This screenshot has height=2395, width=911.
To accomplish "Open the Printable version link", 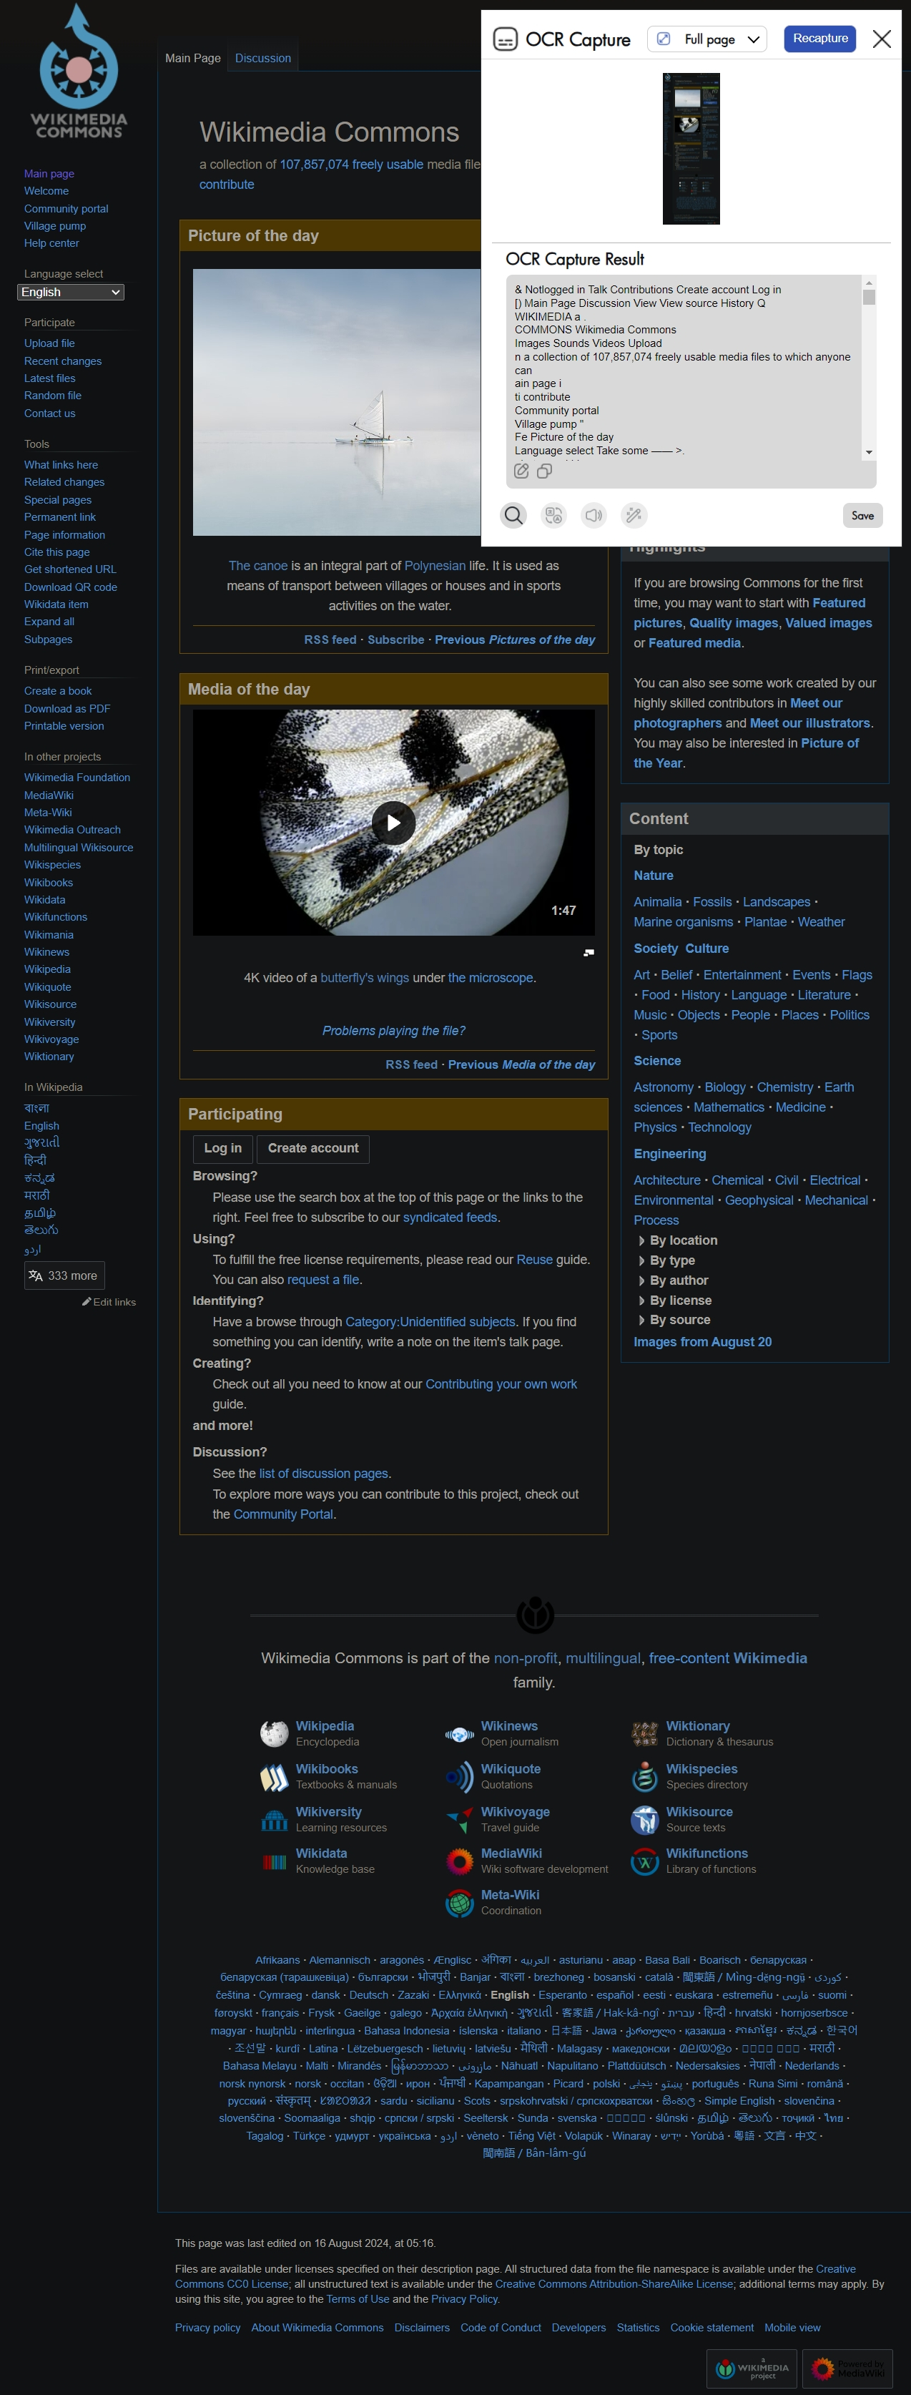I will coord(64,726).
